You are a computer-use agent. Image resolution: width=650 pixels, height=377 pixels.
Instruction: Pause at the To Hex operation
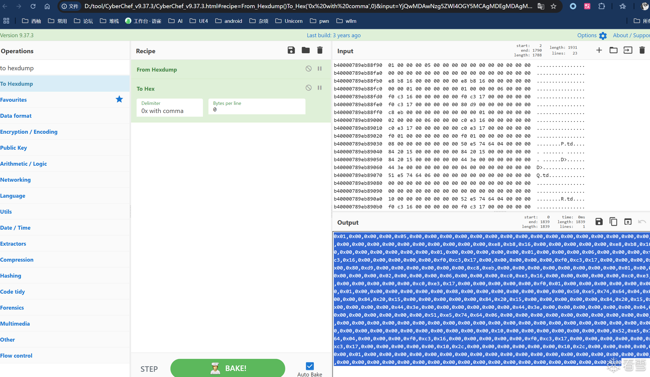pyautogui.click(x=320, y=88)
